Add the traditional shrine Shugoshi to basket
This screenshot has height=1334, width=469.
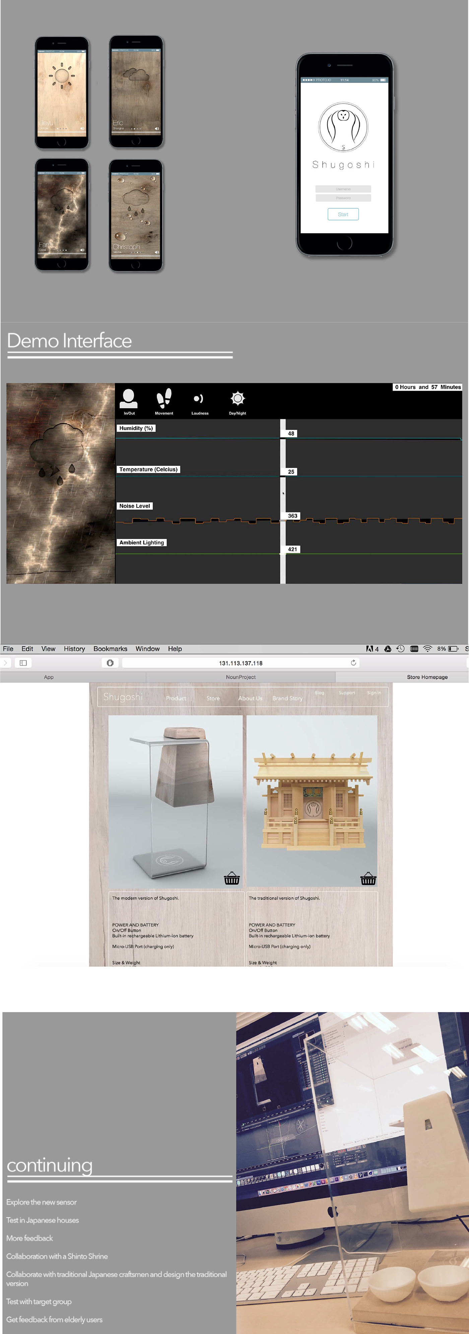coord(367,879)
